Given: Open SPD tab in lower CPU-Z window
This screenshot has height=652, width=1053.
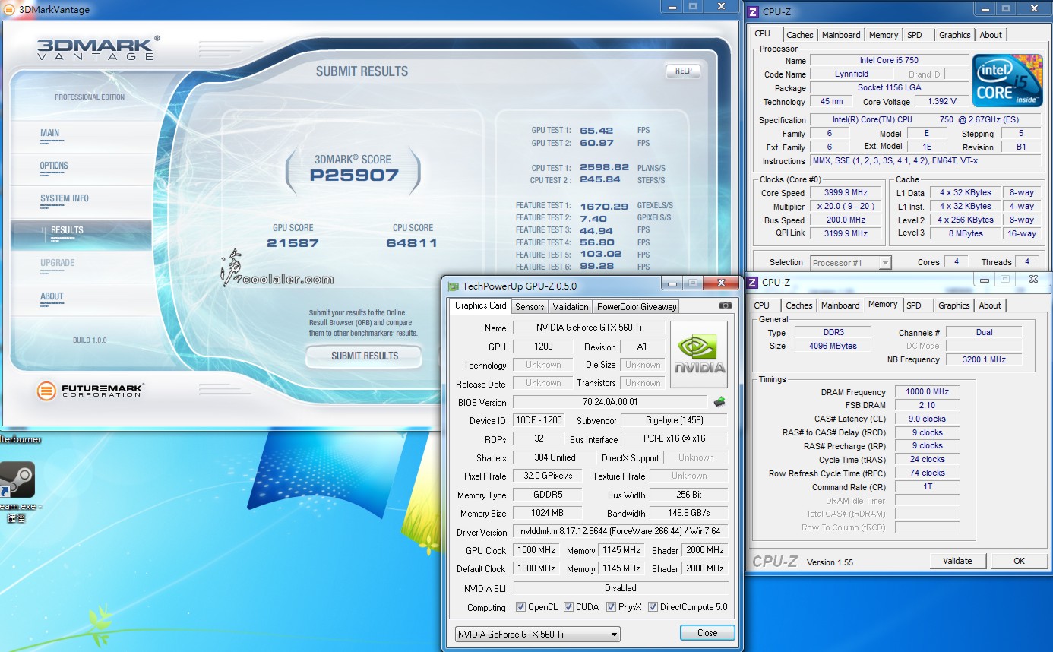Looking at the screenshot, I should point(914,305).
